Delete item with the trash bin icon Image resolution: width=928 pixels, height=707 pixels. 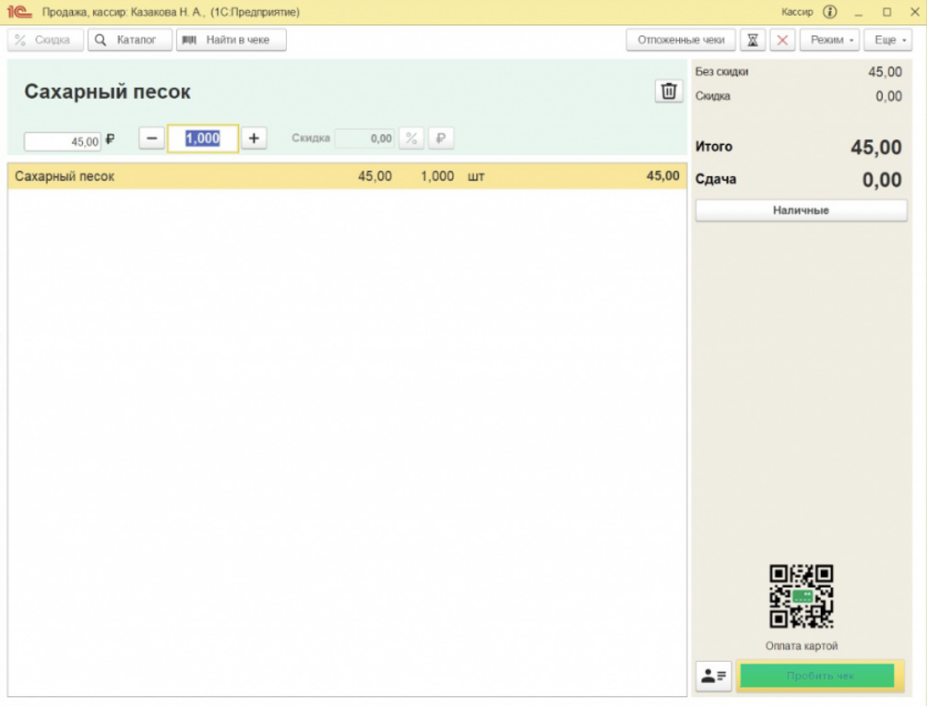pos(669,91)
